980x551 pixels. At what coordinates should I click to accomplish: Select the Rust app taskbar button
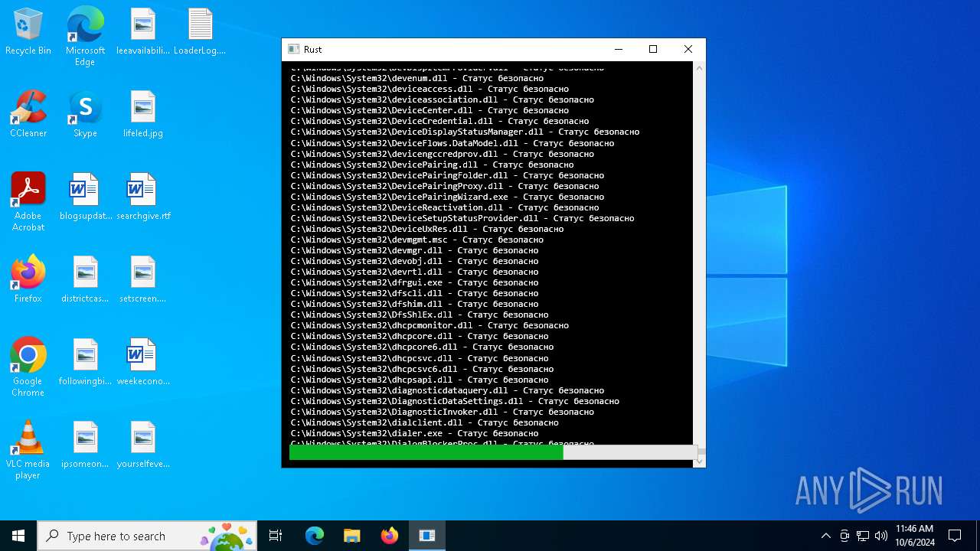click(427, 536)
